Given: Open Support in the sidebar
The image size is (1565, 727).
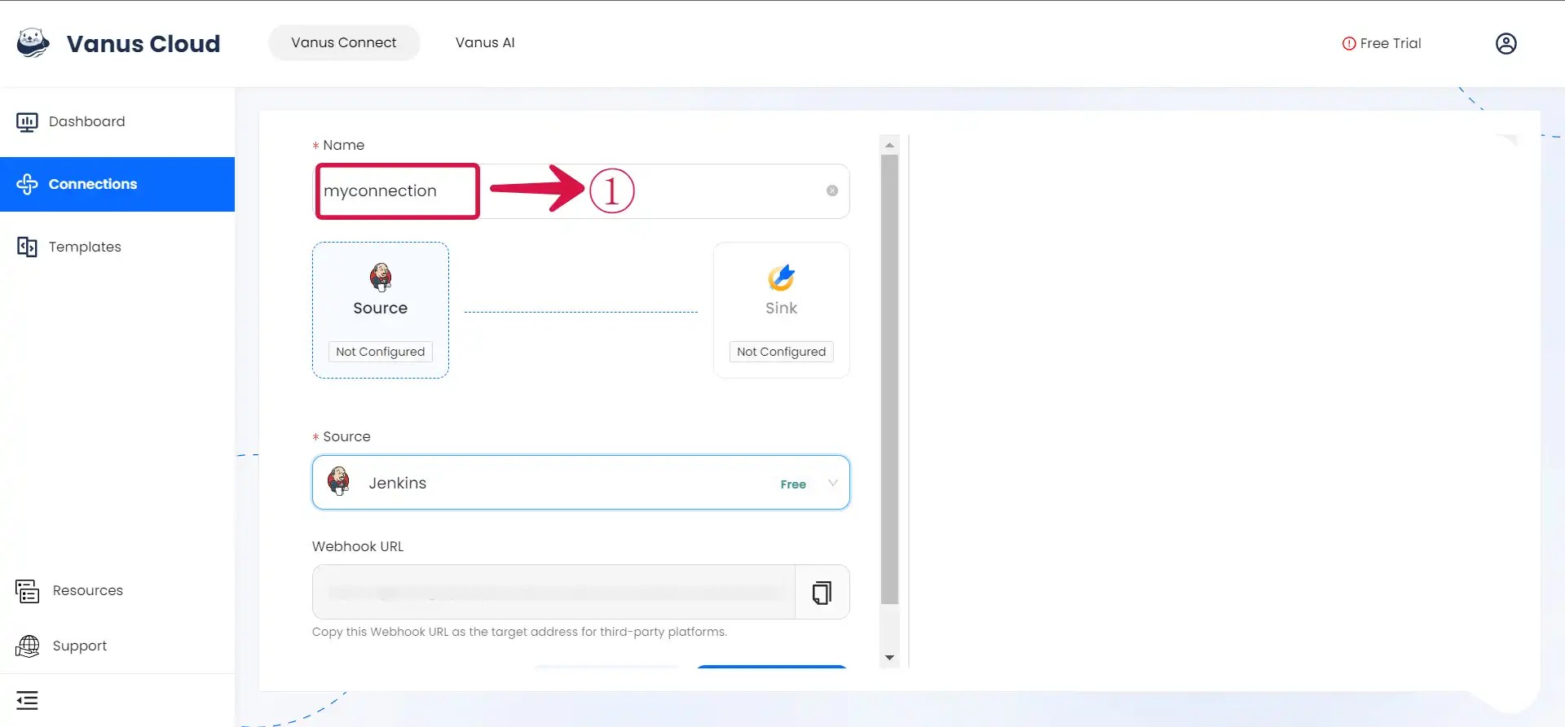Looking at the screenshot, I should pos(117,646).
